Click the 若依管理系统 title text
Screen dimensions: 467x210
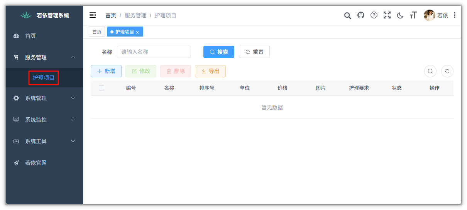(x=53, y=15)
